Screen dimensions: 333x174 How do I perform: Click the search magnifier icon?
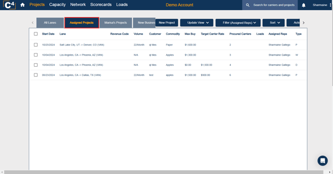point(248,5)
